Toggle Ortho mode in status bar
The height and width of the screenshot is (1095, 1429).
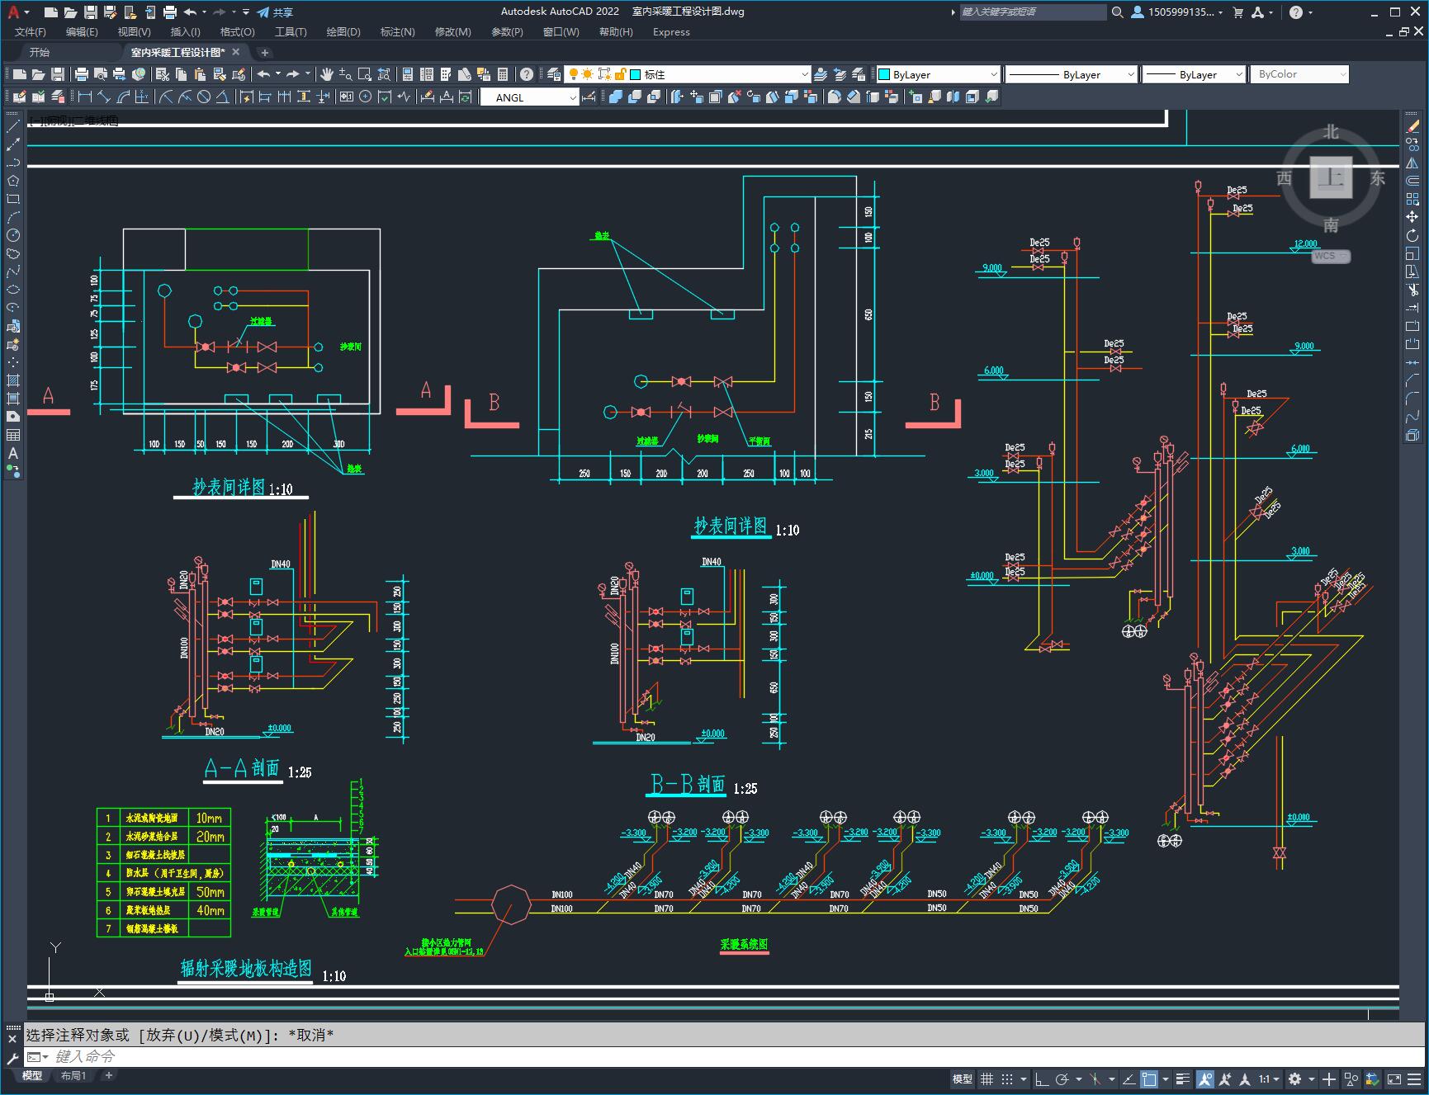1042,1078
